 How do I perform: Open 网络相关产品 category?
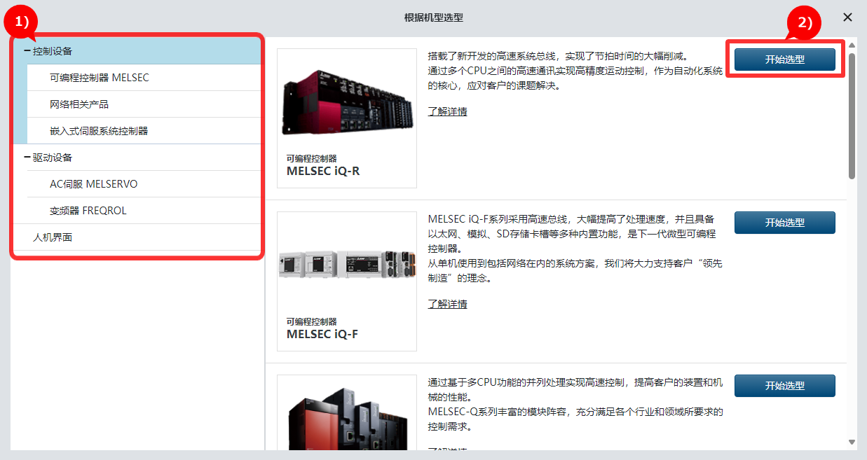[x=79, y=104]
